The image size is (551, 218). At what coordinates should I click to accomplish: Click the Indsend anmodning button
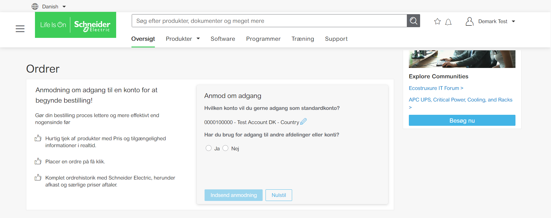233,195
